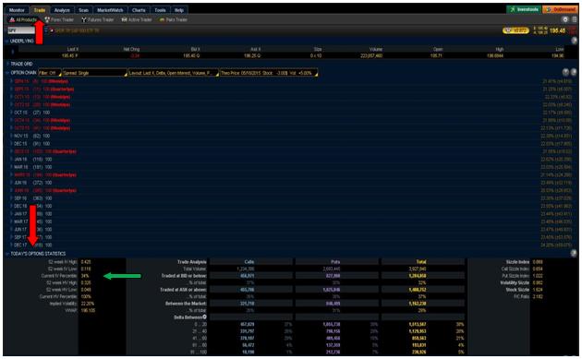Click the Futures Trader icon
The height and width of the screenshot is (359, 582).
click(x=84, y=19)
